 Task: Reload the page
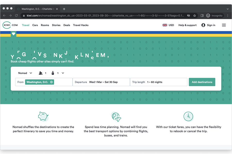pos(16,15)
